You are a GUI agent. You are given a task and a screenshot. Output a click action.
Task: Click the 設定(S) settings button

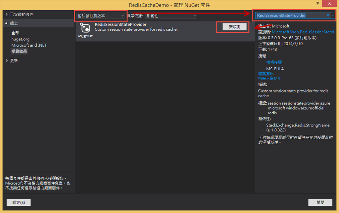coord(19,202)
